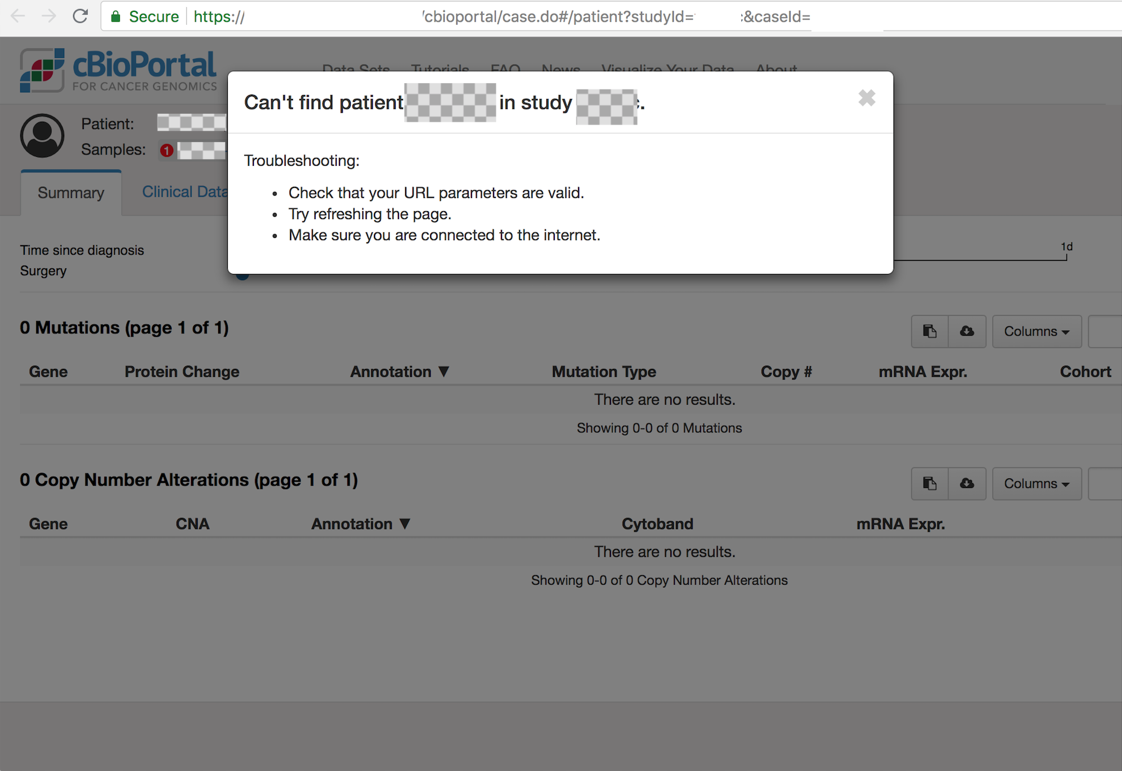This screenshot has height=771, width=1122.
Task: Copy Mutations table to clipboard
Action: click(929, 331)
